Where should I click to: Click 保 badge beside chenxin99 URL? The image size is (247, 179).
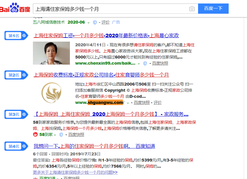(145, 63)
